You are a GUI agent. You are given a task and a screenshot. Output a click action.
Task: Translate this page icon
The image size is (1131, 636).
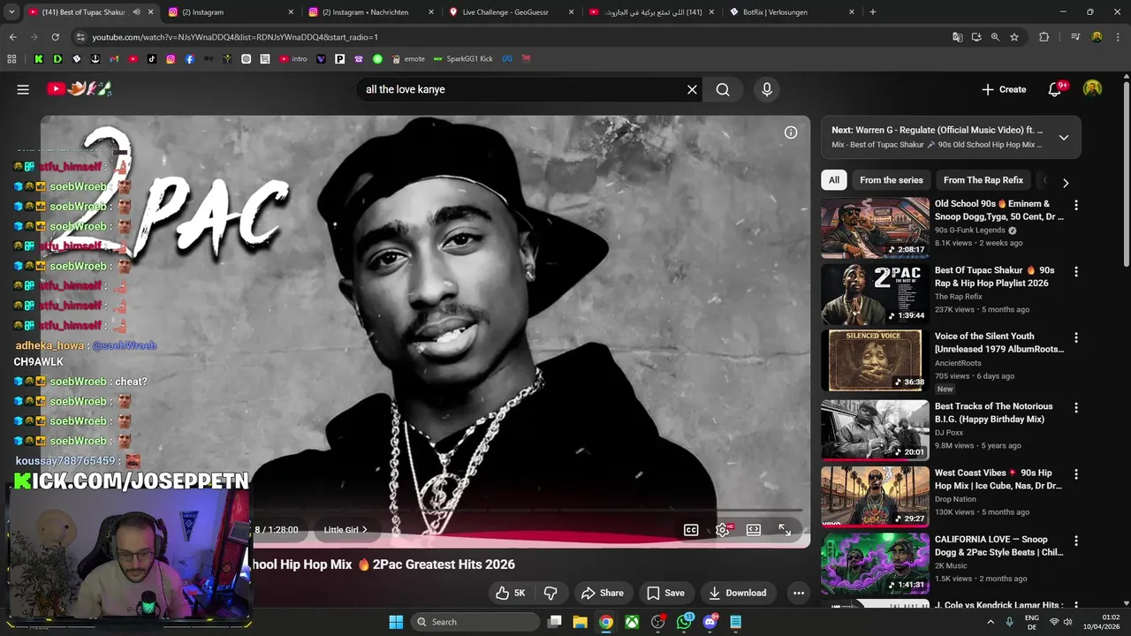[x=958, y=37]
